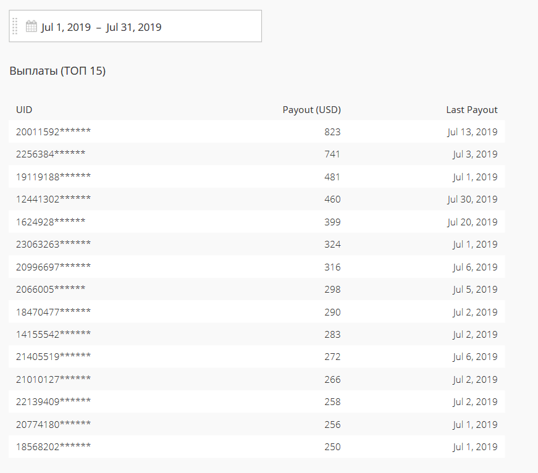Click payout value 298
Image resolution: width=538 pixels, height=473 pixels.
(x=332, y=290)
